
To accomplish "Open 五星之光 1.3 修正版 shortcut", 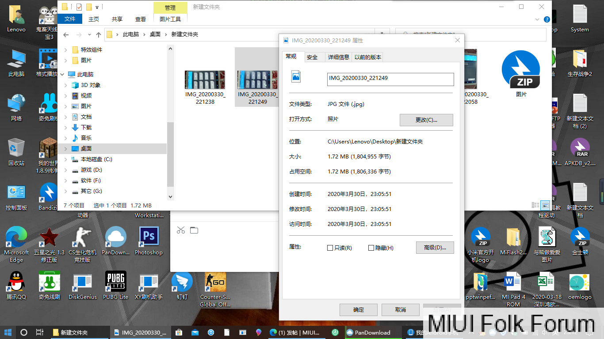I will (50, 245).
